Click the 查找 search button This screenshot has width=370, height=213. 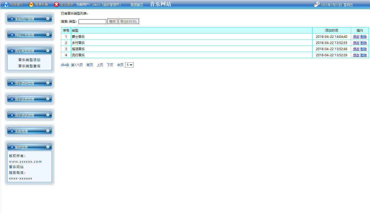[x=112, y=22]
